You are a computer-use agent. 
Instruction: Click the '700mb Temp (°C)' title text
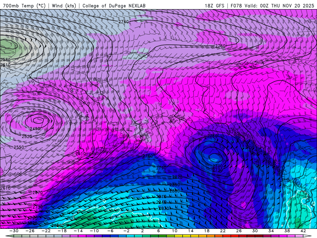tap(24, 6)
